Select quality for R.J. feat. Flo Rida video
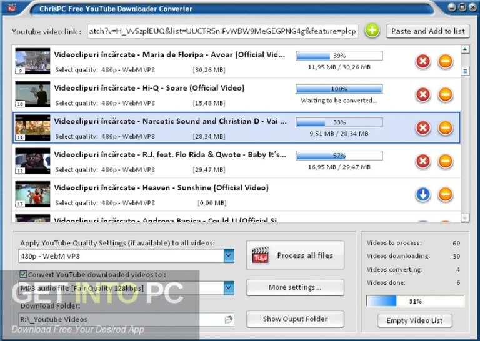 click(x=128, y=170)
